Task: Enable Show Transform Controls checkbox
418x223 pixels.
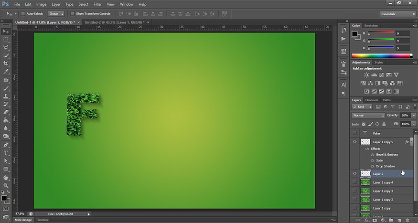Action: (x=72, y=13)
